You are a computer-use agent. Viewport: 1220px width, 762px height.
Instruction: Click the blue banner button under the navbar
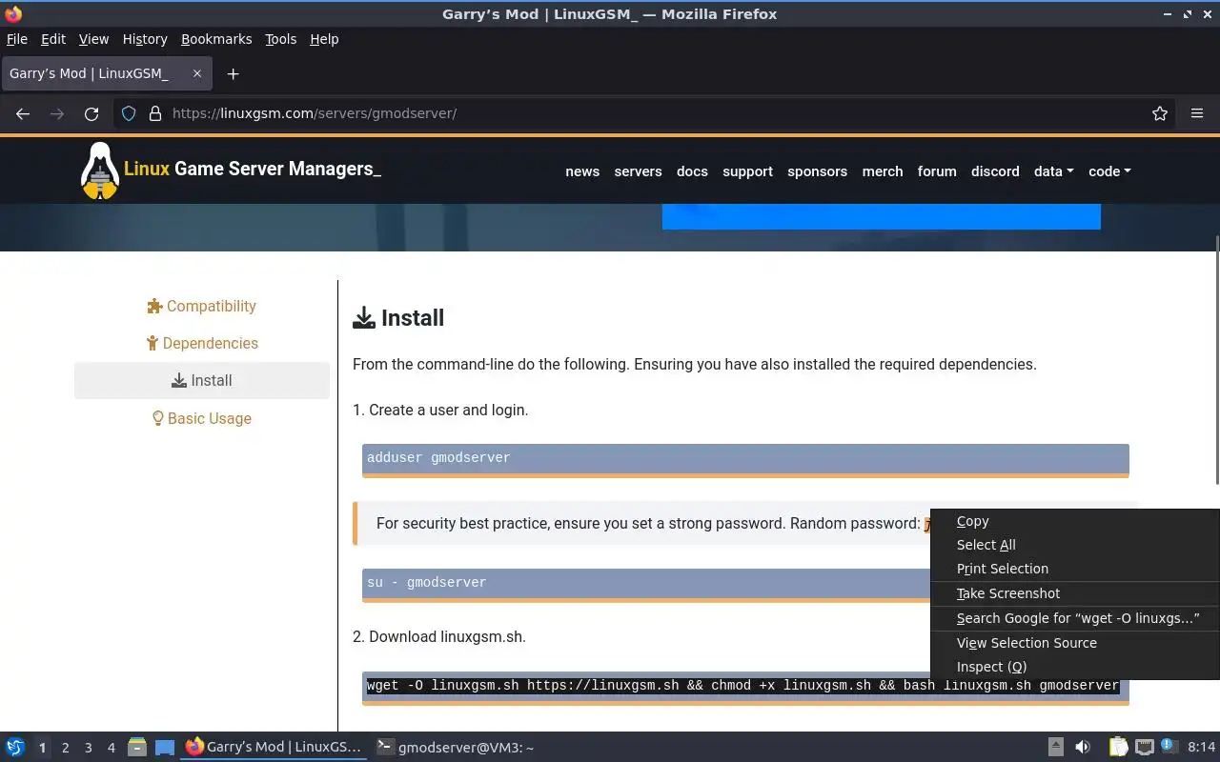(x=882, y=216)
